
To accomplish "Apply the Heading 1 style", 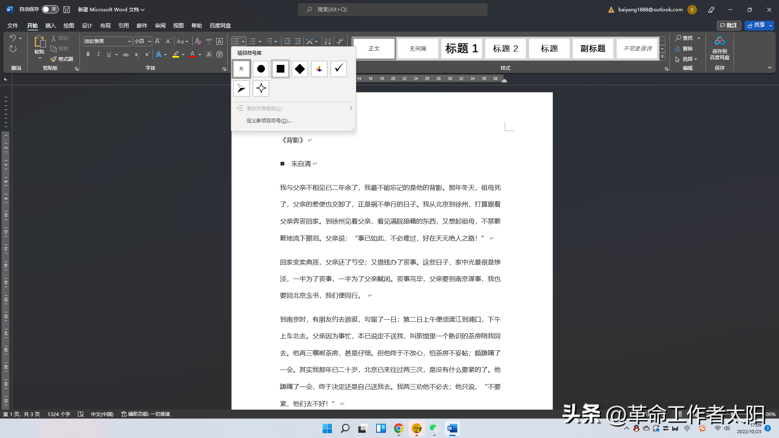I will (x=461, y=49).
